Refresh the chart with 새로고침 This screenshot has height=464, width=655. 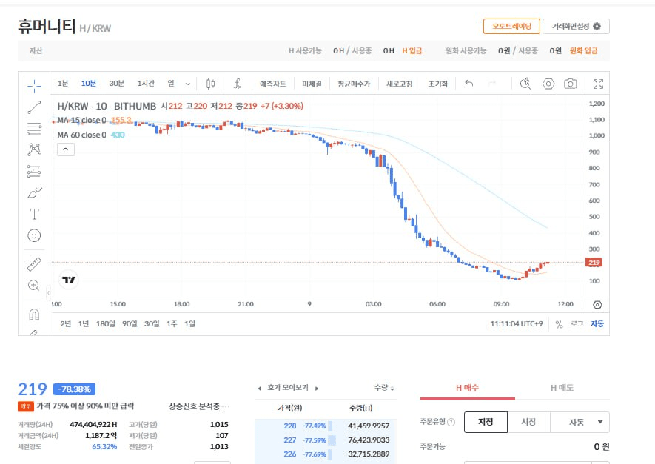[399, 84]
